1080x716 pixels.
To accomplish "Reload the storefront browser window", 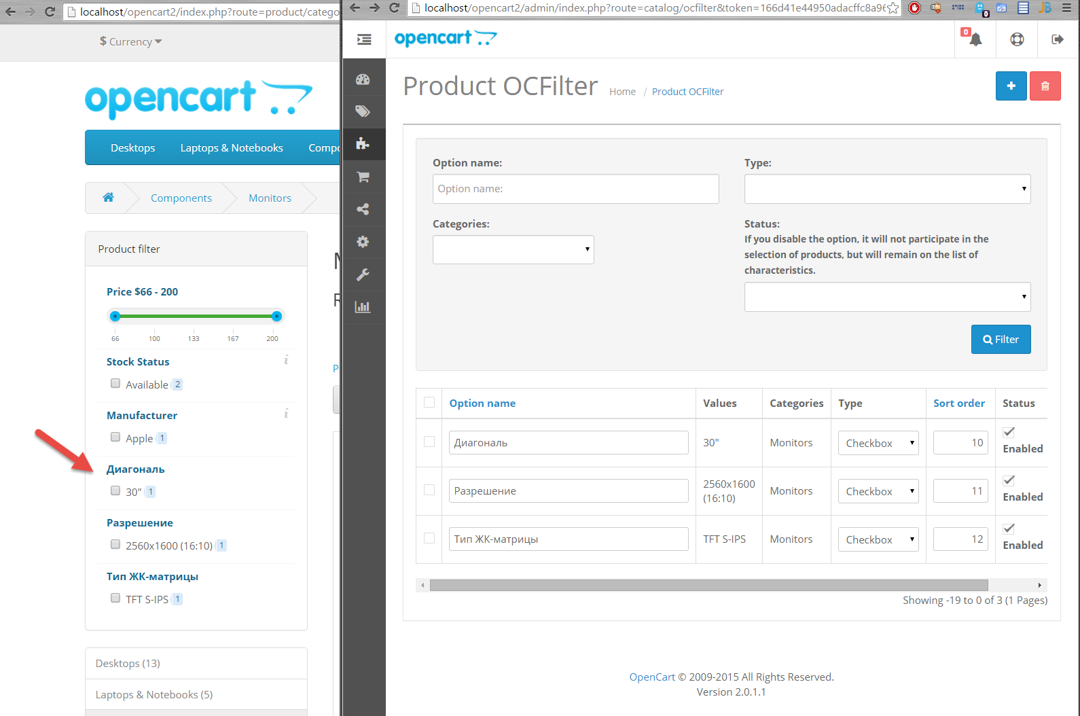I will (50, 12).
